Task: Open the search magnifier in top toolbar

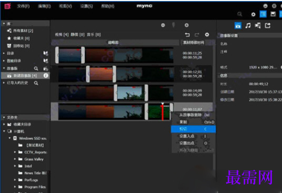Action: coord(239,14)
